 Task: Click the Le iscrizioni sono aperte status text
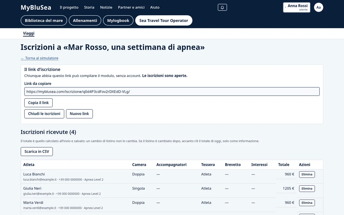tap(165, 76)
